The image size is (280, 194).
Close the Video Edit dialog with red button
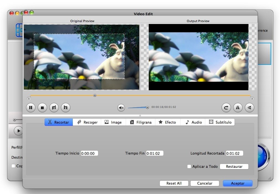[26, 12]
